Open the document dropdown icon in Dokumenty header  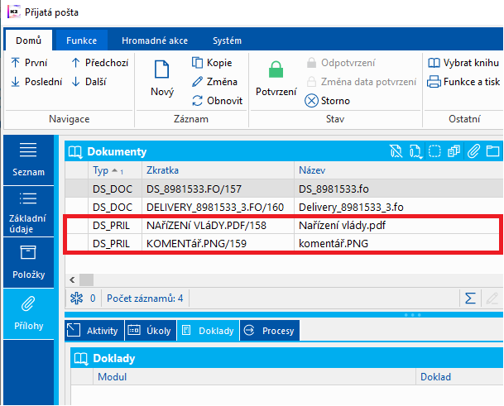[415, 151]
